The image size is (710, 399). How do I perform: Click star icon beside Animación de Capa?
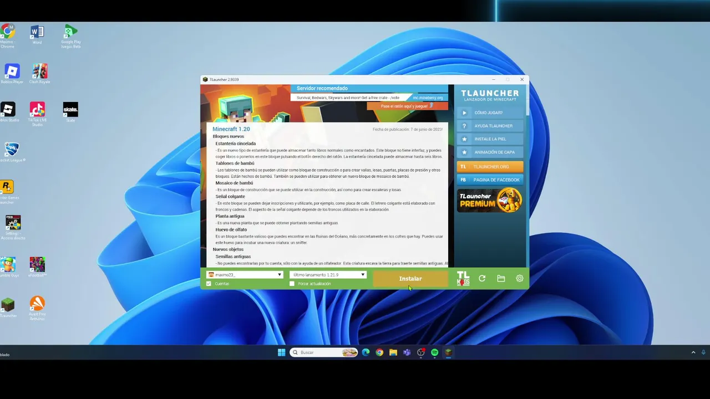pos(464,152)
